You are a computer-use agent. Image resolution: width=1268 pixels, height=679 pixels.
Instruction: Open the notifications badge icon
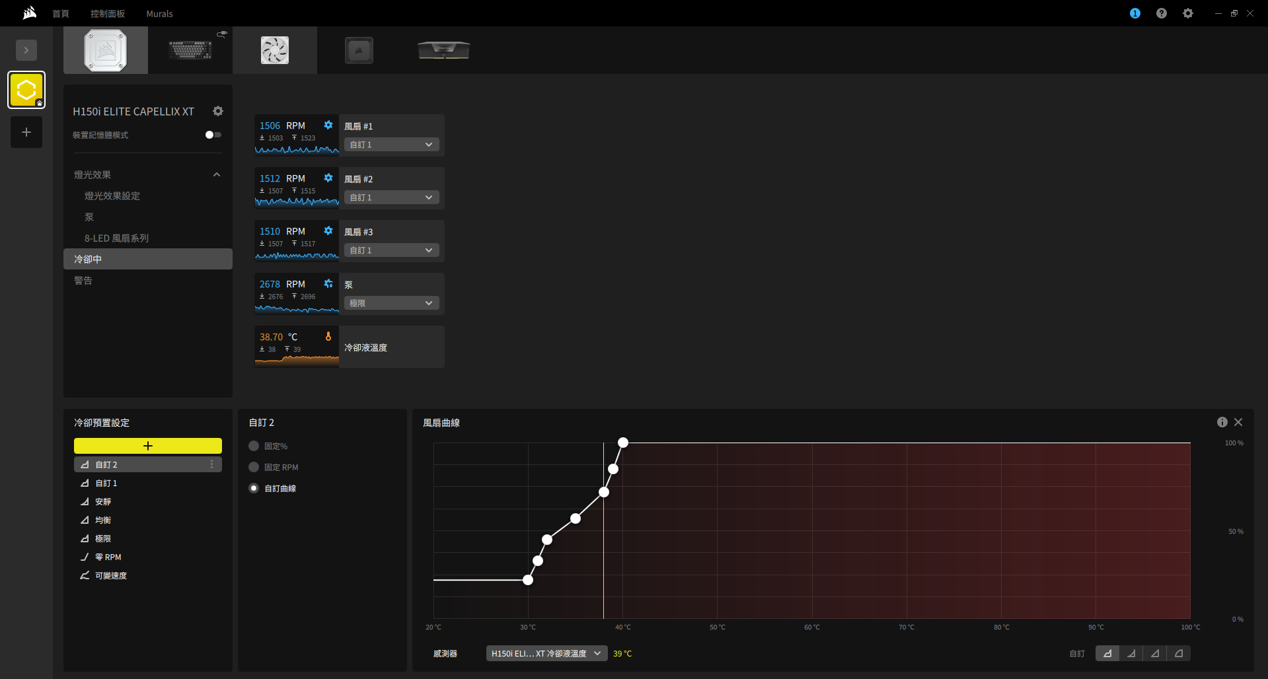click(1135, 13)
